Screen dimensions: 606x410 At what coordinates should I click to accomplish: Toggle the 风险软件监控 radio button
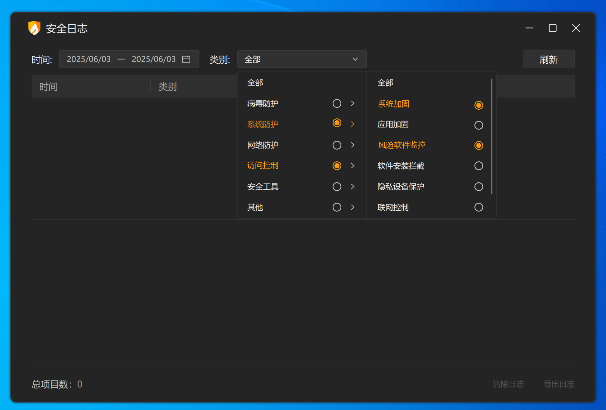coord(479,145)
